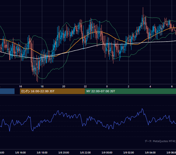The width and height of the screenshot is (176, 155).
Task: Click the 3/8 22:00 time label
Action: tap(85, 152)
